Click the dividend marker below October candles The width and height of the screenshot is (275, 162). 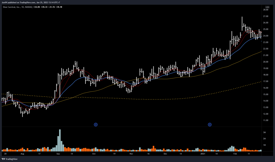(96, 124)
